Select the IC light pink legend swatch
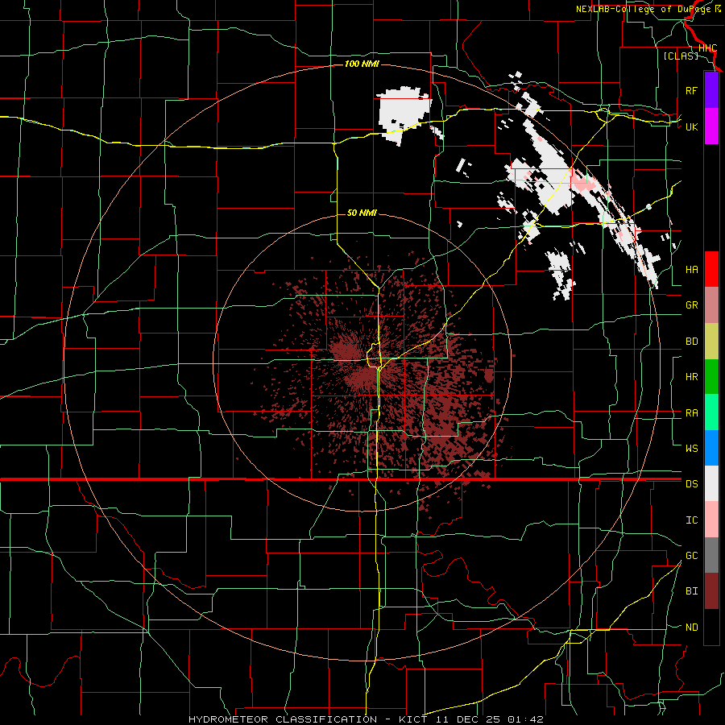 coord(711,520)
